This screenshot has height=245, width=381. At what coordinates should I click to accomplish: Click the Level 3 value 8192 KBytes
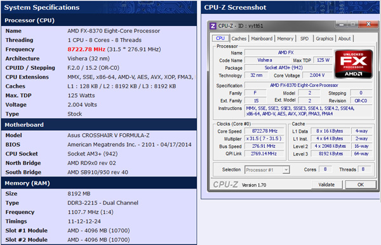click(x=330, y=154)
